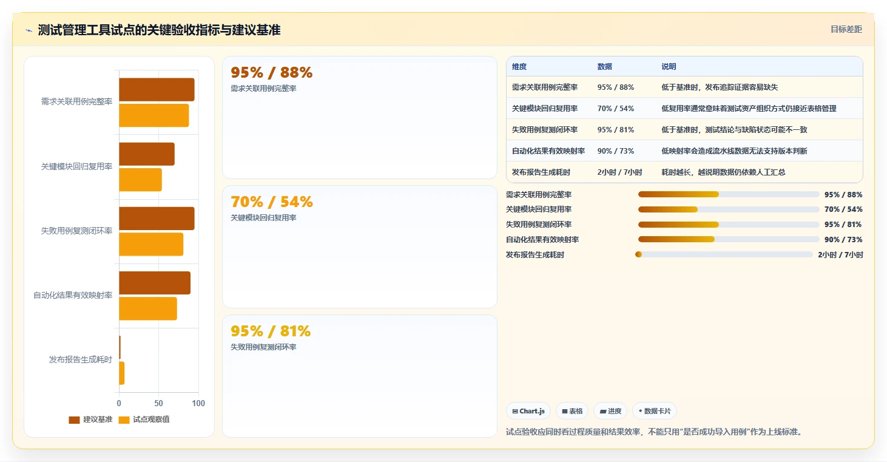The width and height of the screenshot is (887, 462).
Task: Click description 低于基准时，发布追踪证据容易缺失
Action: coord(720,87)
